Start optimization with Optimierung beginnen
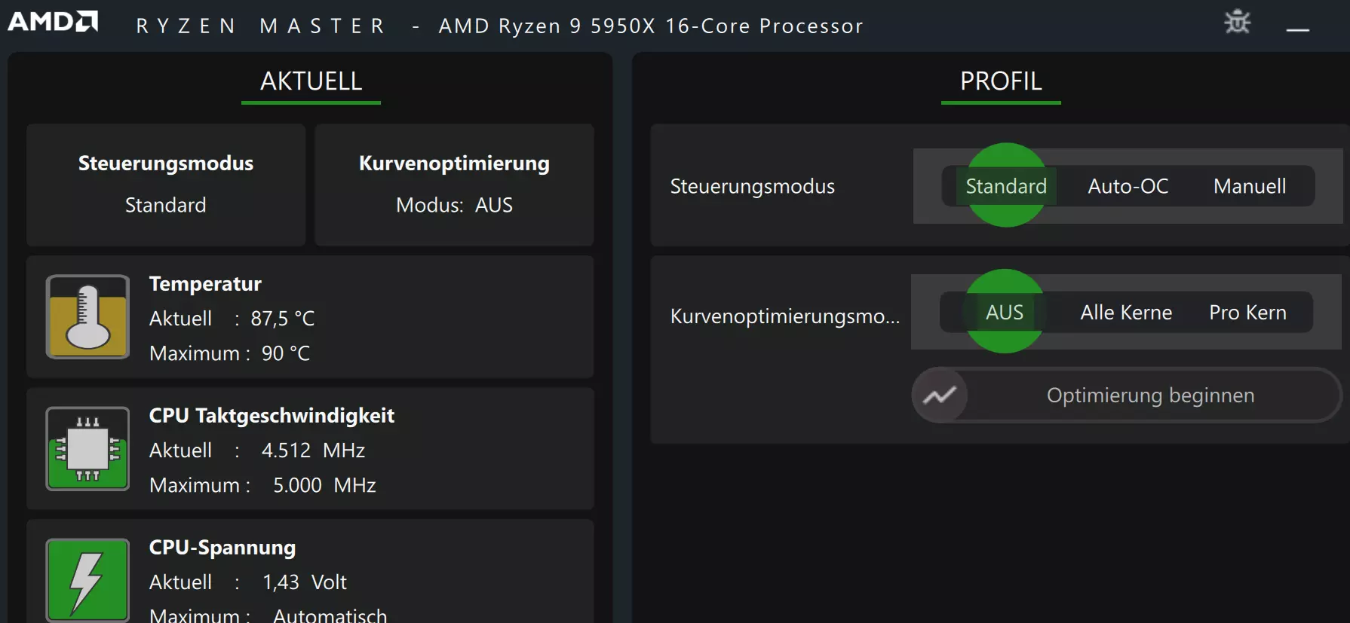The width and height of the screenshot is (1350, 623). tap(1127, 395)
